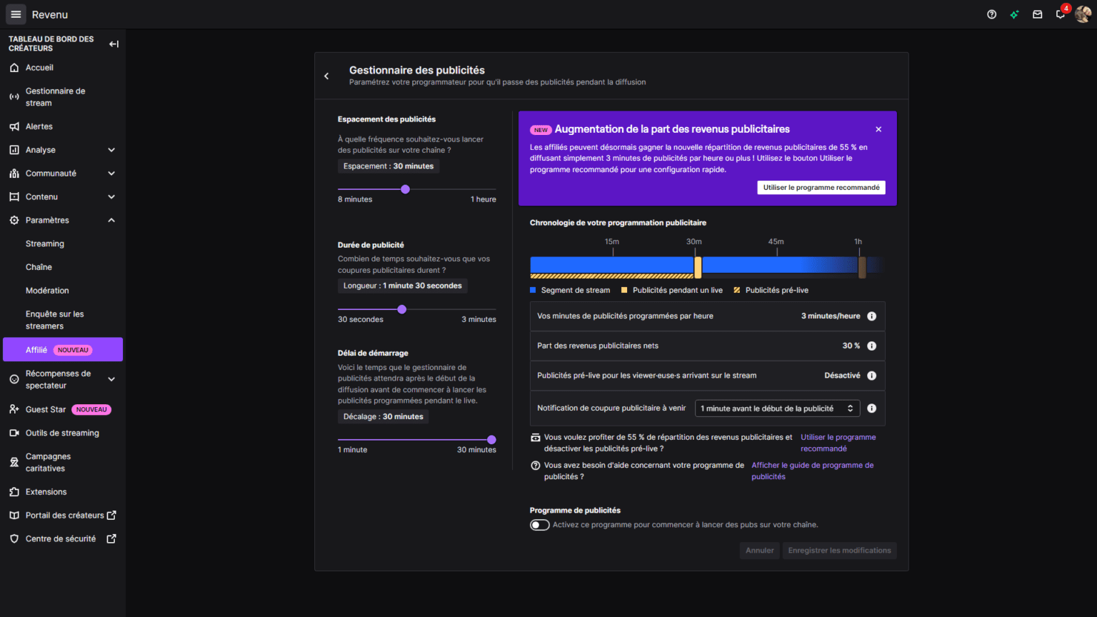
Task: Click the 'Décalage : 30 minutes' label
Action: coord(384,417)
